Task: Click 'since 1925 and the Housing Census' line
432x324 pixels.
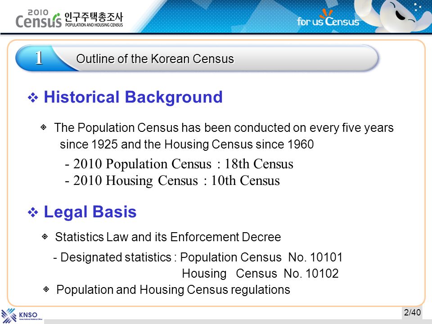Action: coord(187,144)
